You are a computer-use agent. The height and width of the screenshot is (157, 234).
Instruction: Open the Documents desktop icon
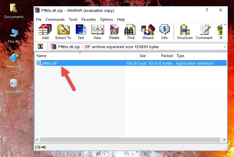14,11
